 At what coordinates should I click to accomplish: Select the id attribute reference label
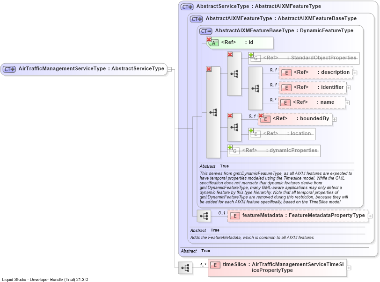[x=237, y=43]
